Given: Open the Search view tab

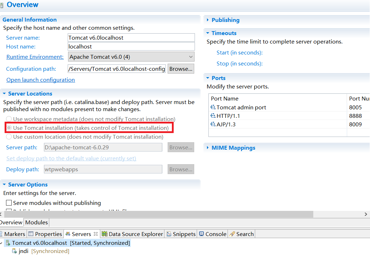Looking at the screenshot, I should [x=242, y=234].
